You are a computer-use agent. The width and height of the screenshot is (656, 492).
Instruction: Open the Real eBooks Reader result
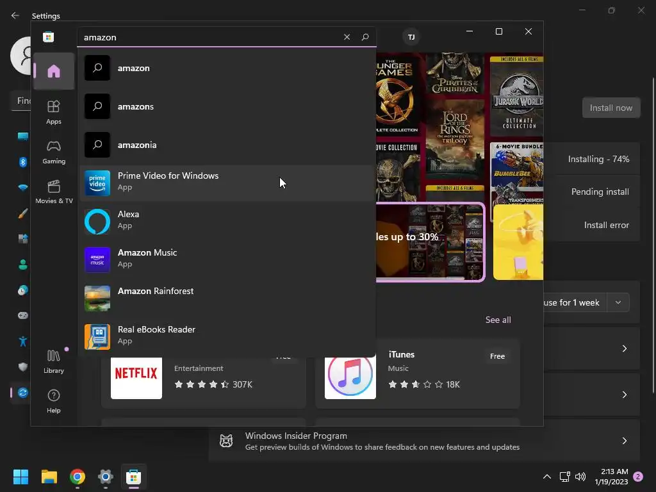tap(227, 336)
